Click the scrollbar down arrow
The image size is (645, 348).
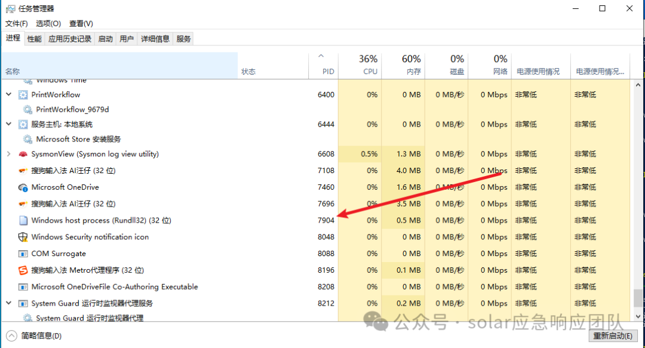[x=638, y=316]
